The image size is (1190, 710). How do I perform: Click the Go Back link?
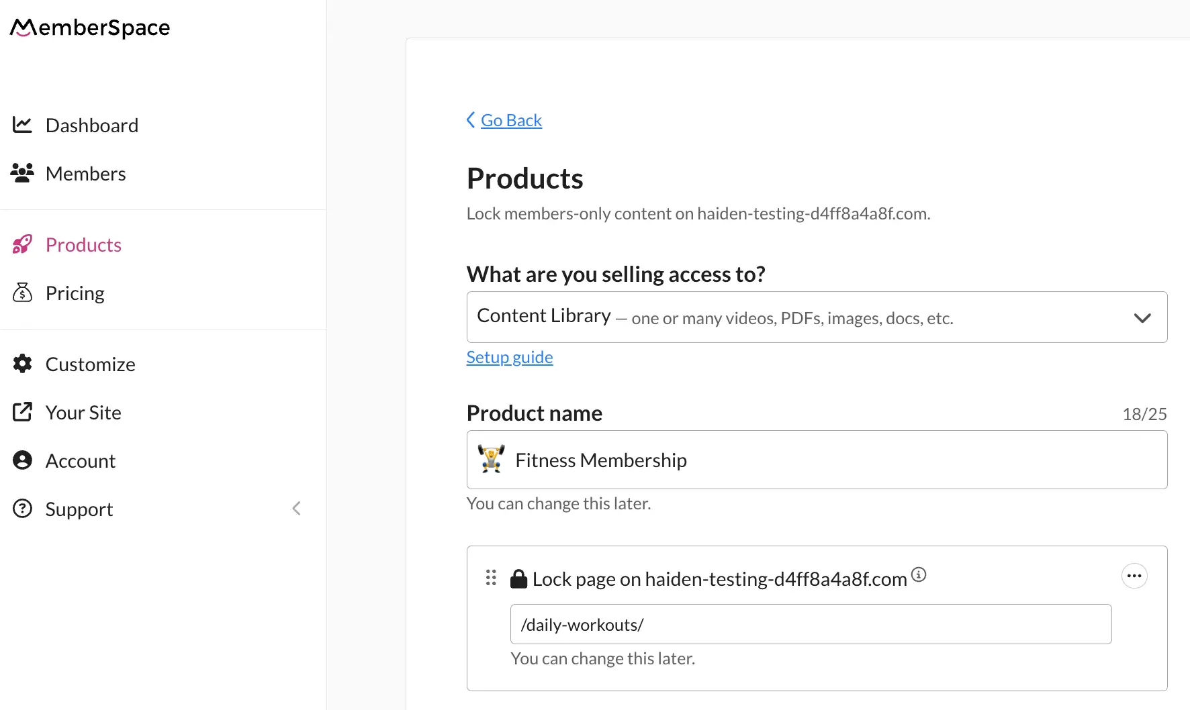click(x=511, y=120)
